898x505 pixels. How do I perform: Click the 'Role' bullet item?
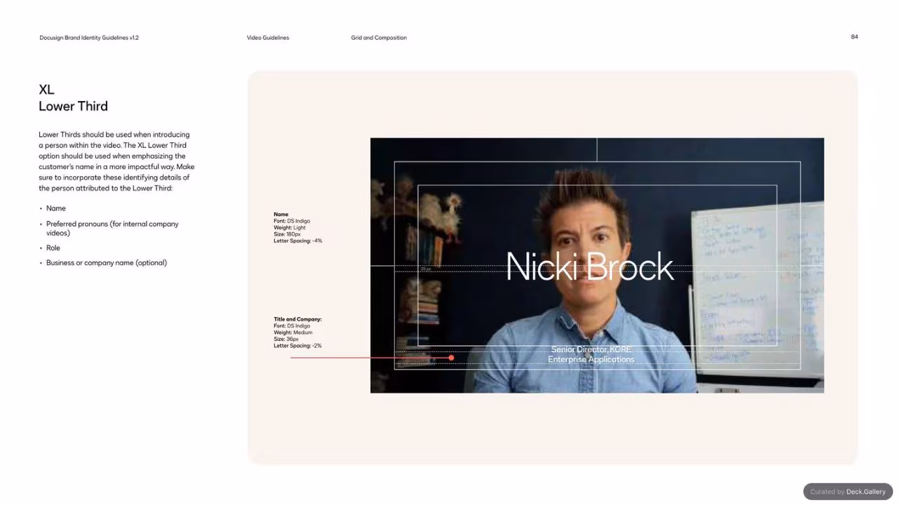tap(53, 248)
